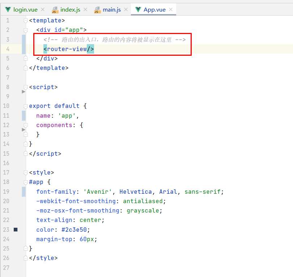Click fold end marker at </style> line 26
Image resolution: width=293 pixels, height=277 pixels.
coord(26,258)
